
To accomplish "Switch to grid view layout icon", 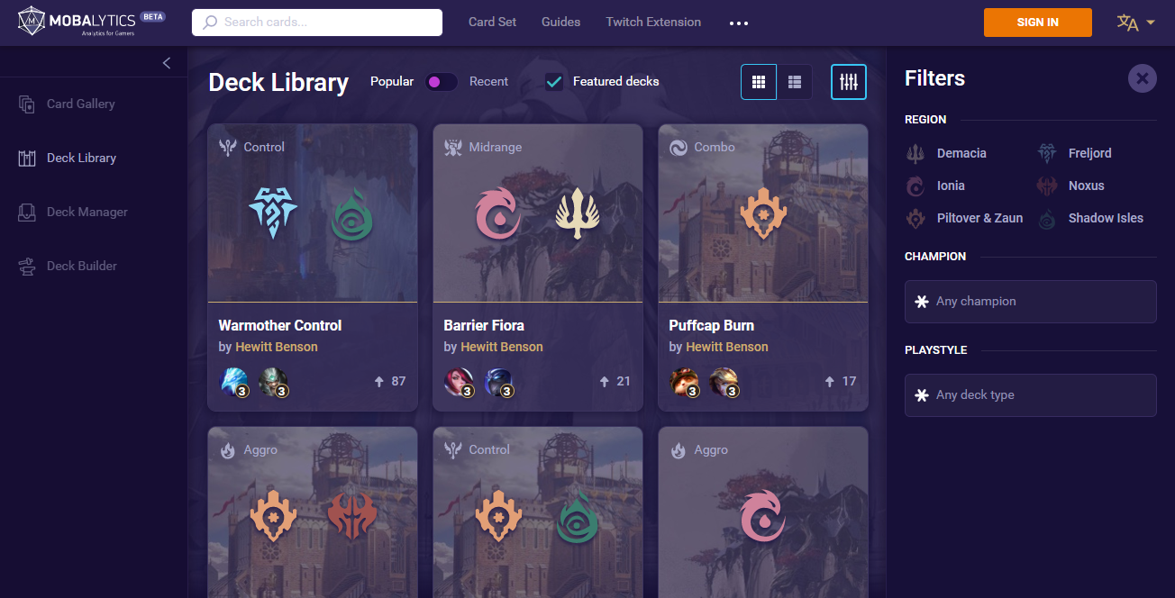I will [x=759, y=82].
